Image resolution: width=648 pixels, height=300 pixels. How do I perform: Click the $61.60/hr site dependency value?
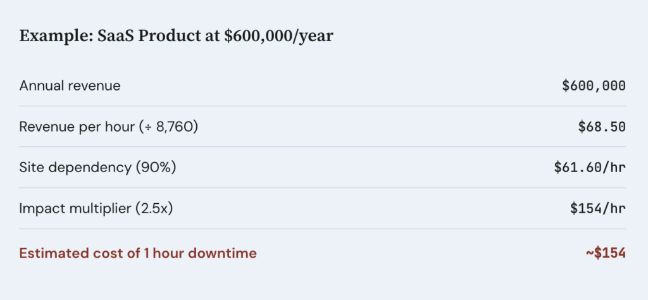[590, 168]
